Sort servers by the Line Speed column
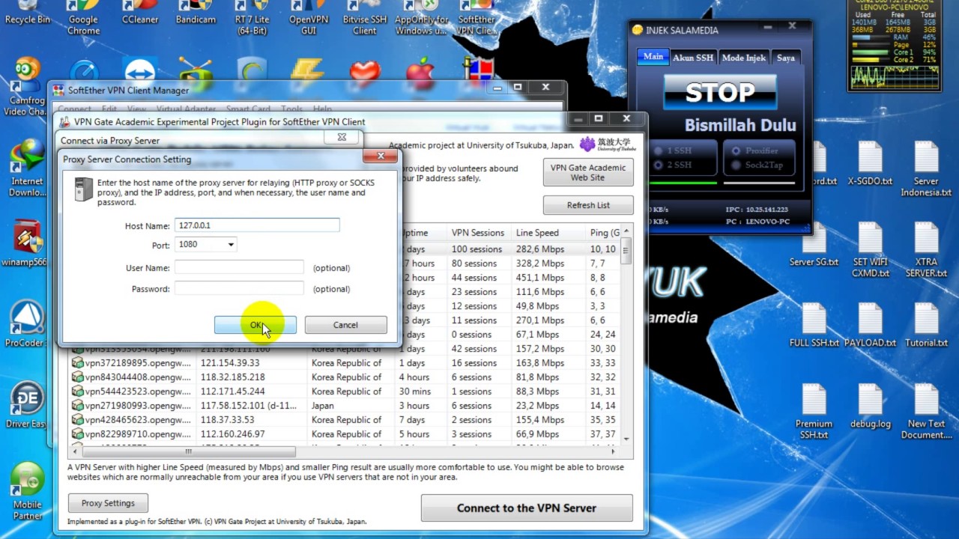 point(537,233)
